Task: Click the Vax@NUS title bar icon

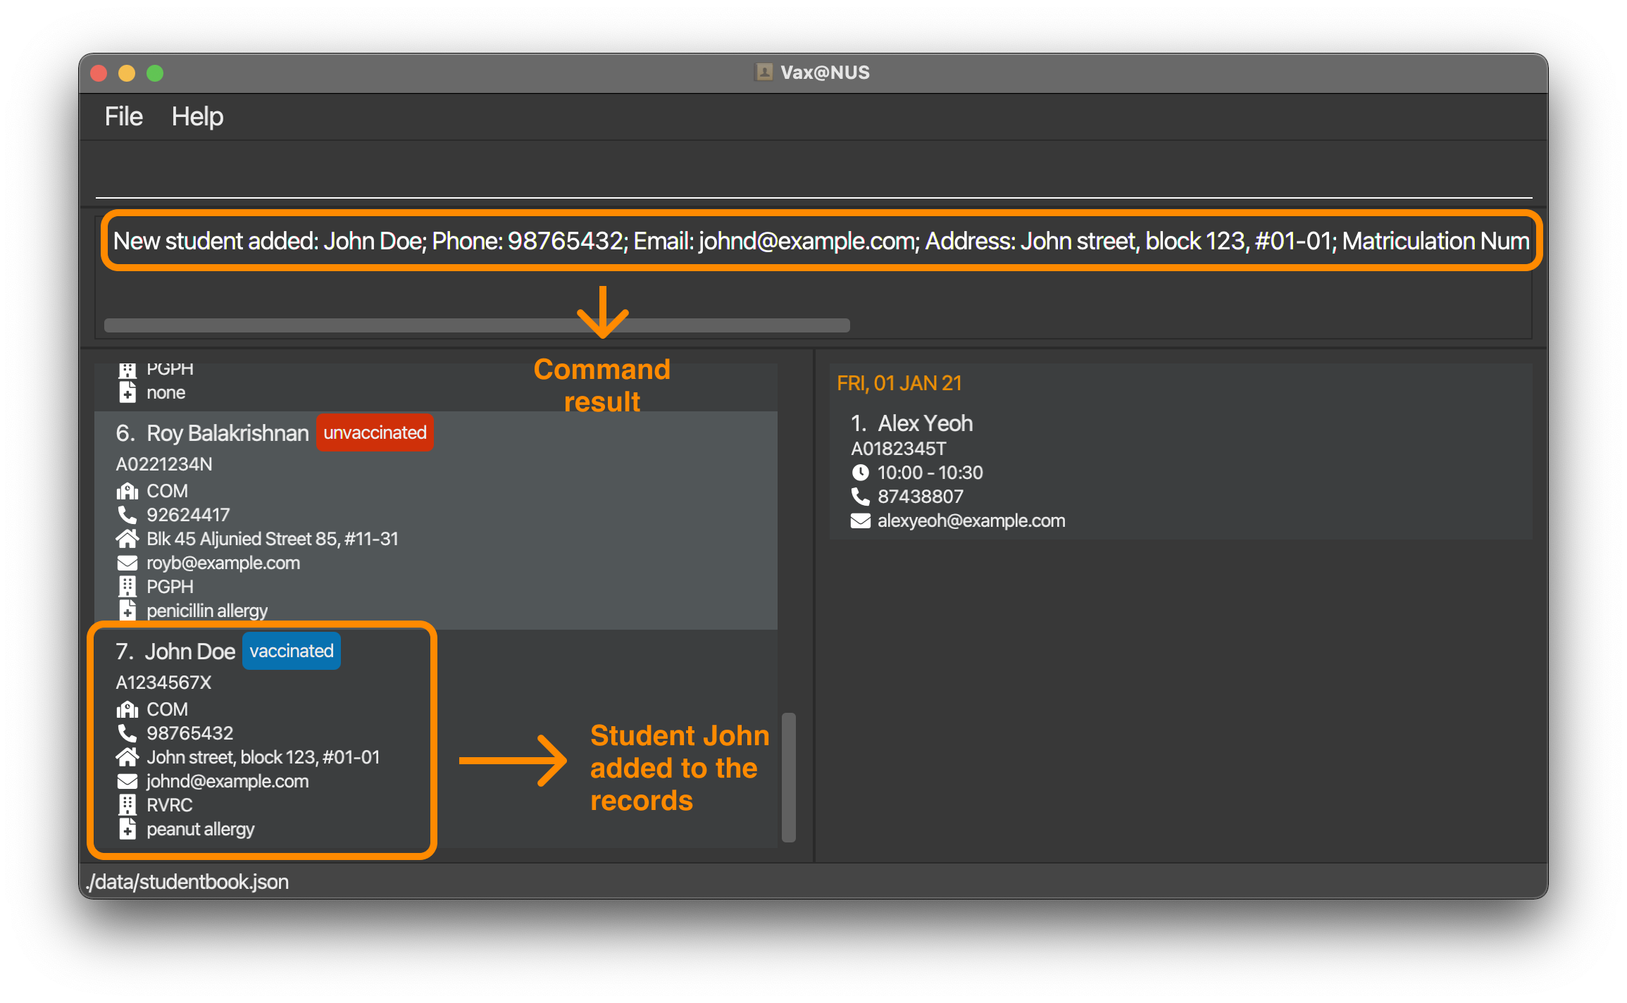Action: pyautogui.click(x=764, y=73)
